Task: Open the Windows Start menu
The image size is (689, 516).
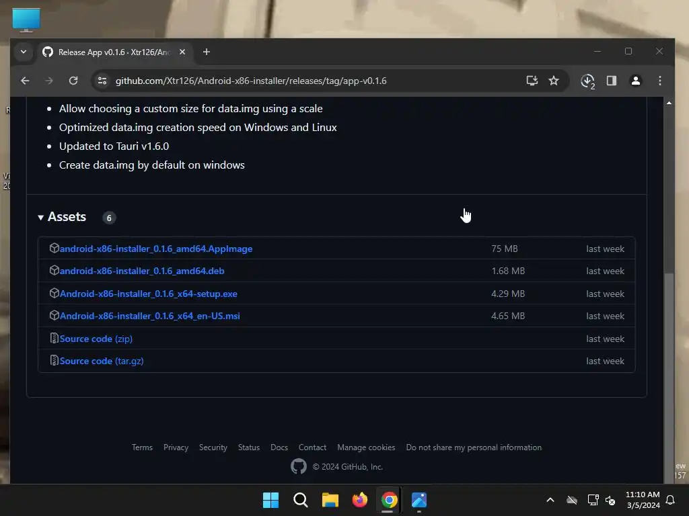Action: [x=270, y=500]
